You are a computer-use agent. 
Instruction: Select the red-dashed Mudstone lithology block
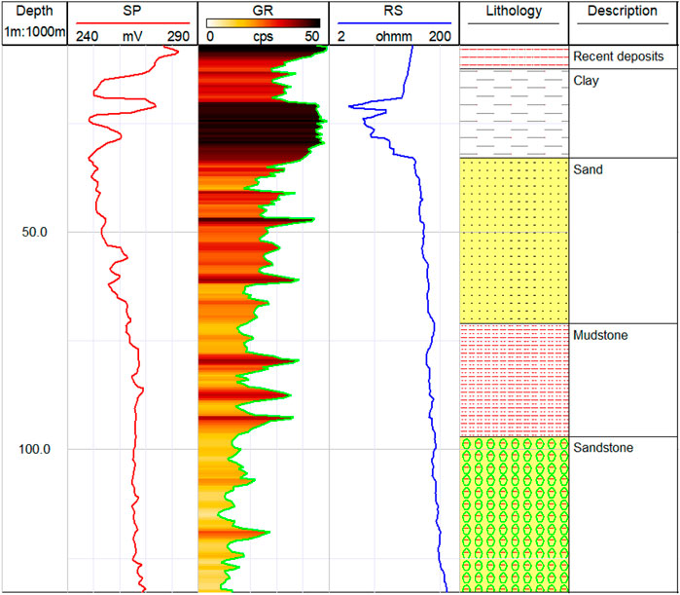[514, 380]
